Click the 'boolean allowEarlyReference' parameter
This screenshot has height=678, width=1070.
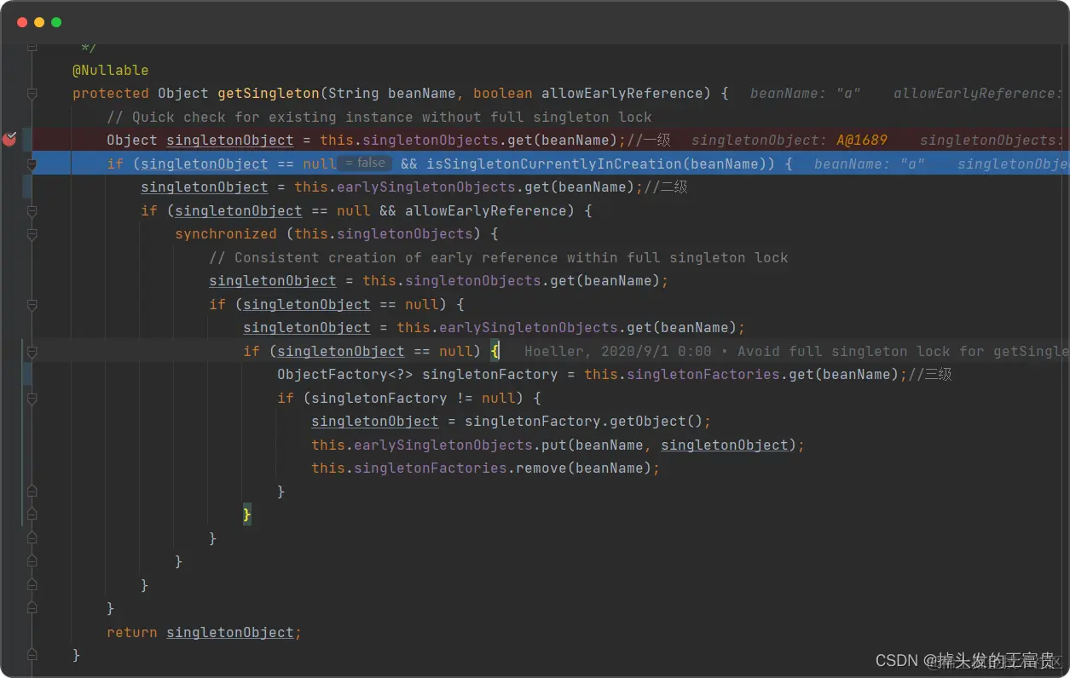588,94
